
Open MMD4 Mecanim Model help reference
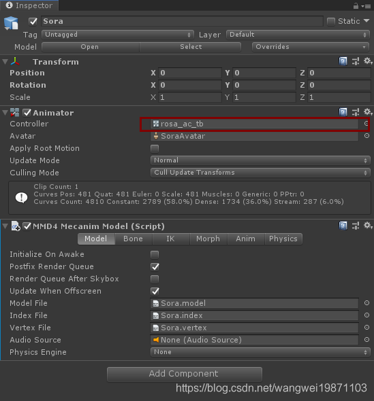[x=343, y=226]
